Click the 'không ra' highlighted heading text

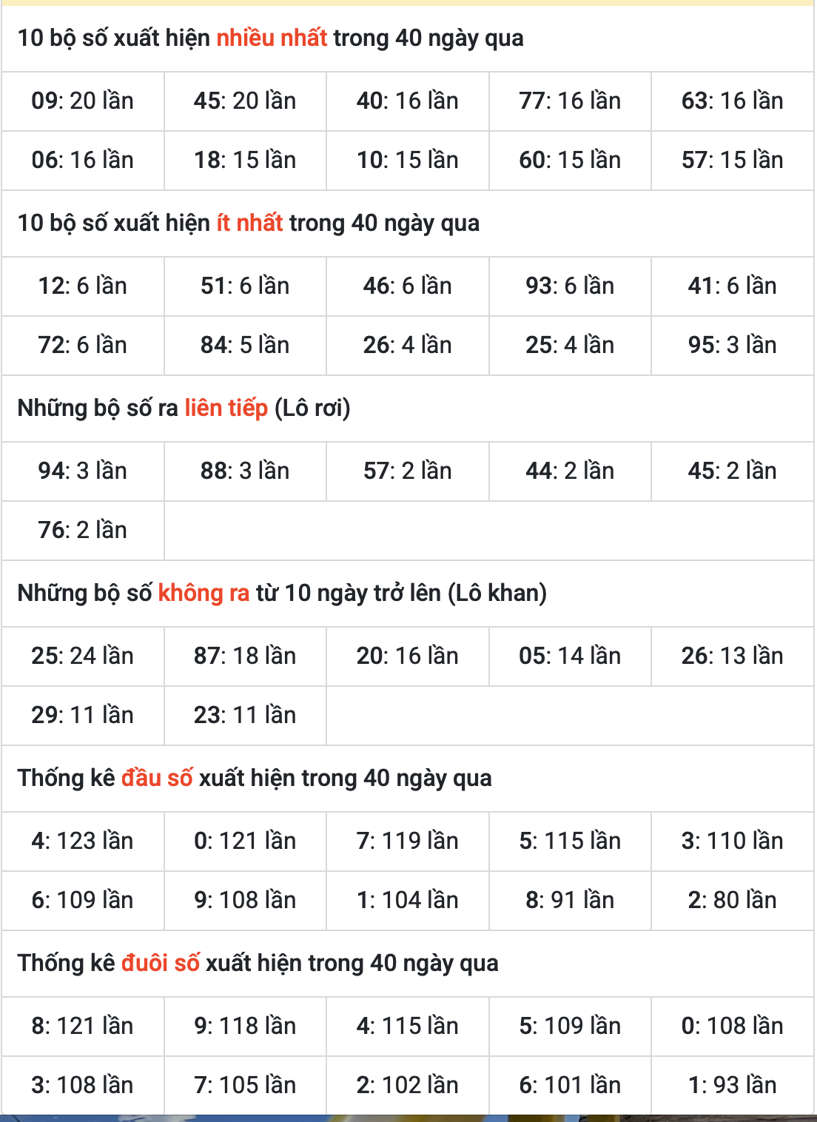204,593
